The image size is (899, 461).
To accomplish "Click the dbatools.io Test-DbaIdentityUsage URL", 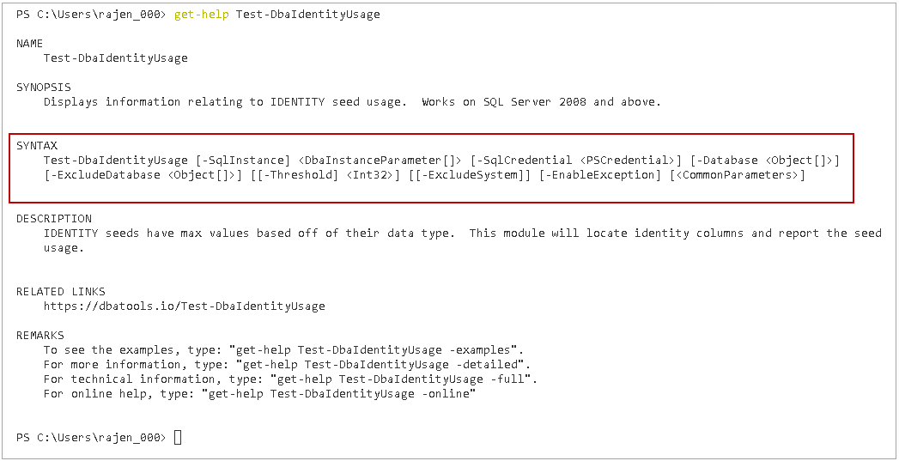I will pos(184,306).
